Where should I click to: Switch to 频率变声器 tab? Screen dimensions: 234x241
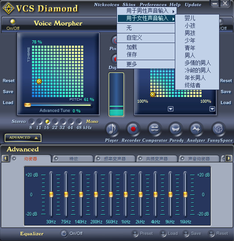tap(115, 158)
